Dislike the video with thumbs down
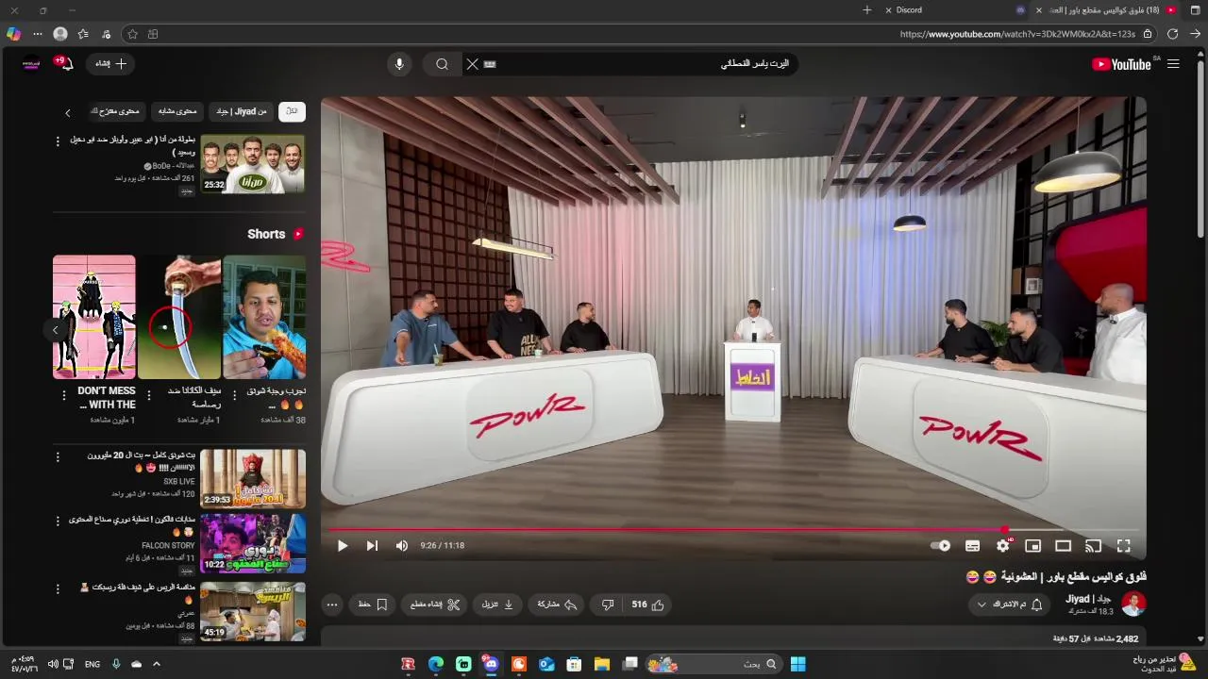The image size is (1208, 679). click(608, 604)
